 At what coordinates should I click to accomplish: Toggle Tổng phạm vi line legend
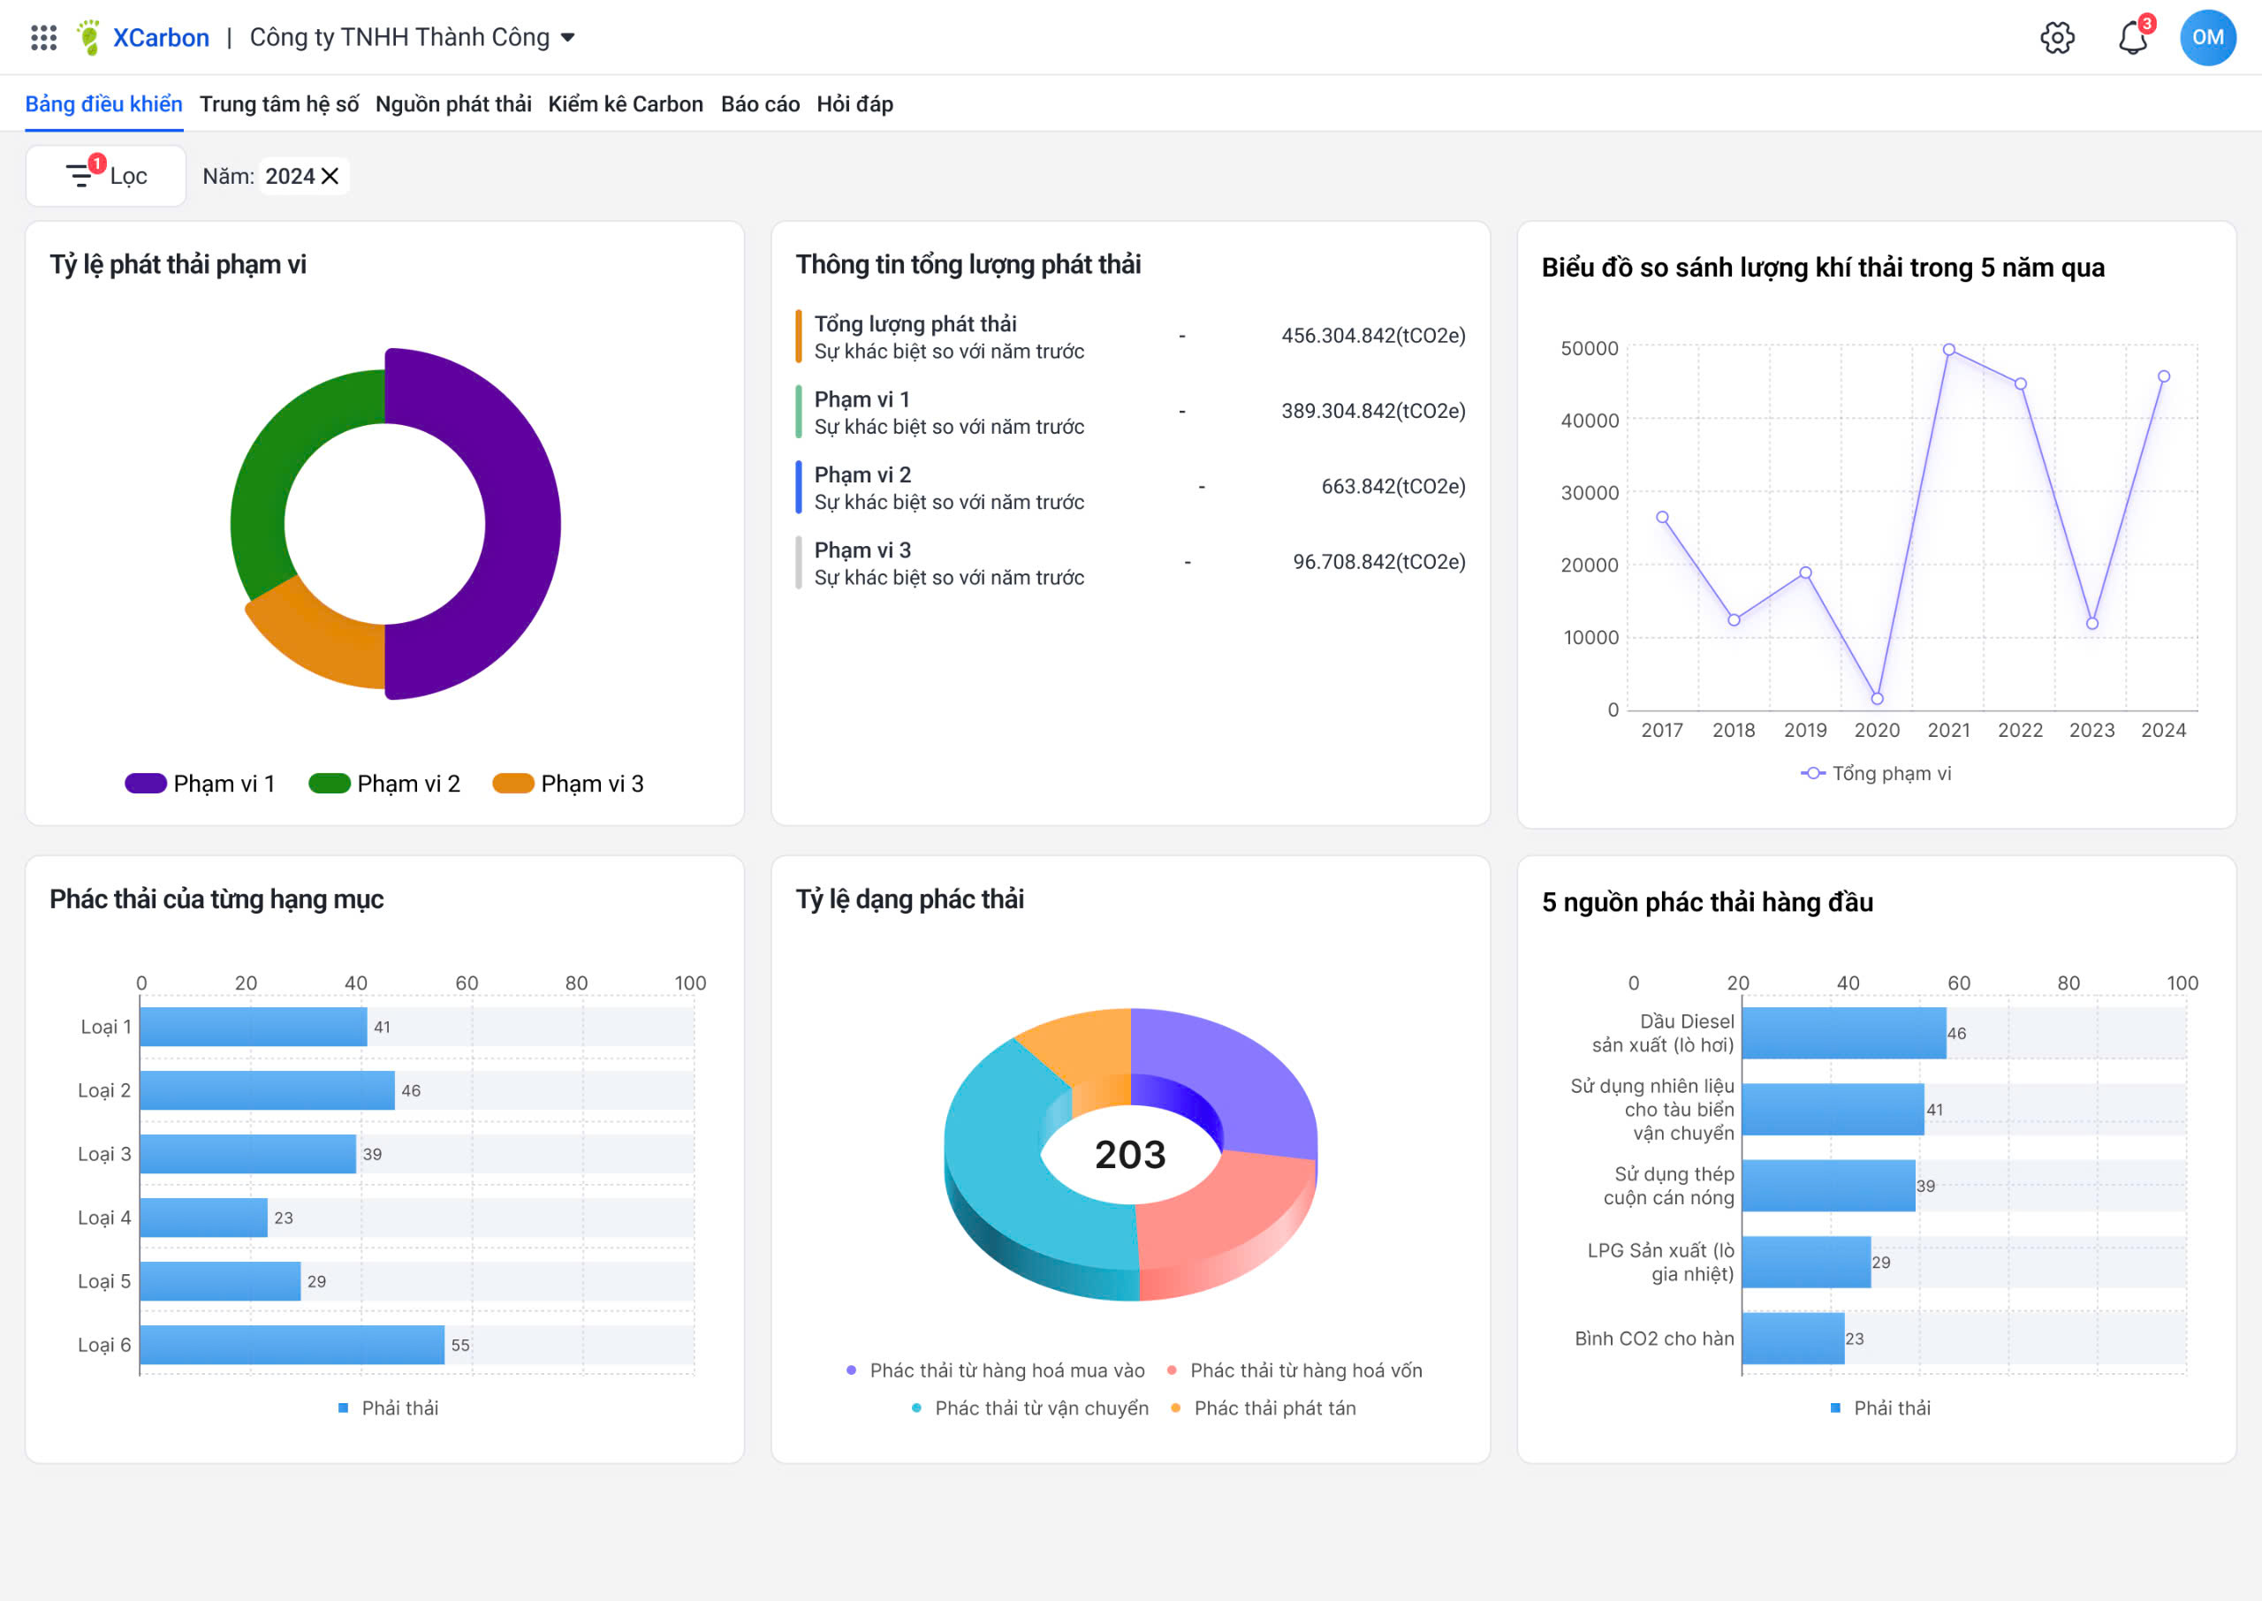click(1875, 774)
